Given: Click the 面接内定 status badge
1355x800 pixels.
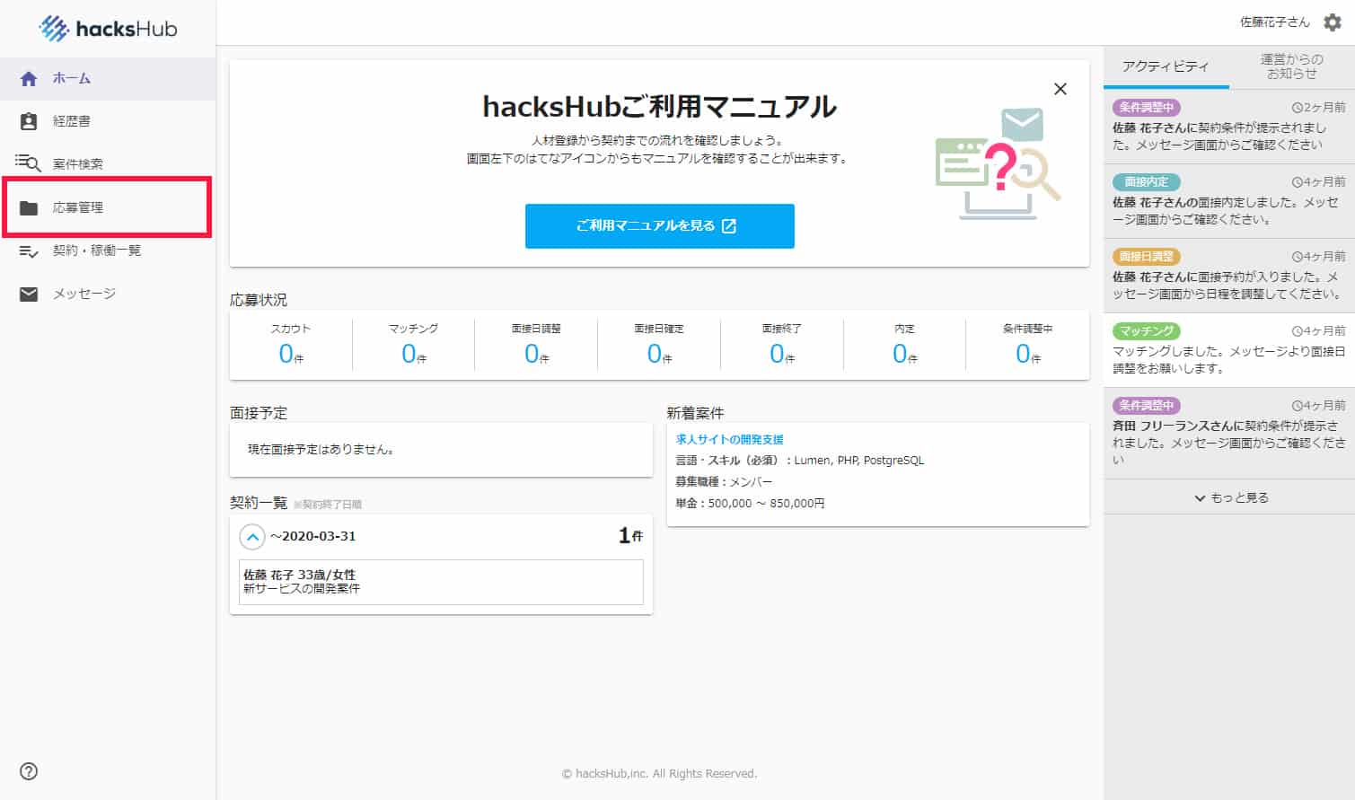Looking at the screenshot, I should [x=1147, y=181].
